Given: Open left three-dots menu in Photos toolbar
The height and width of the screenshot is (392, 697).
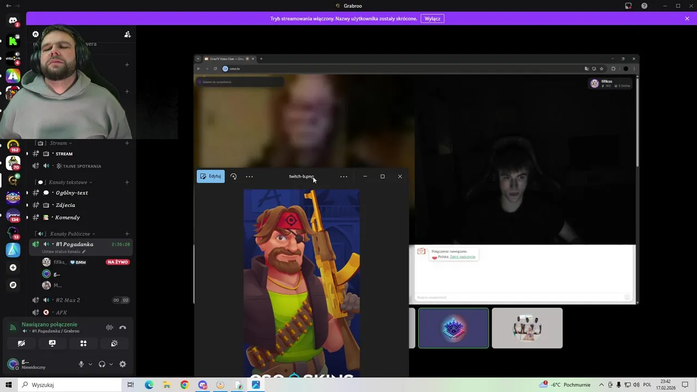Looking at the screenshot, I should tap(249, 176).
